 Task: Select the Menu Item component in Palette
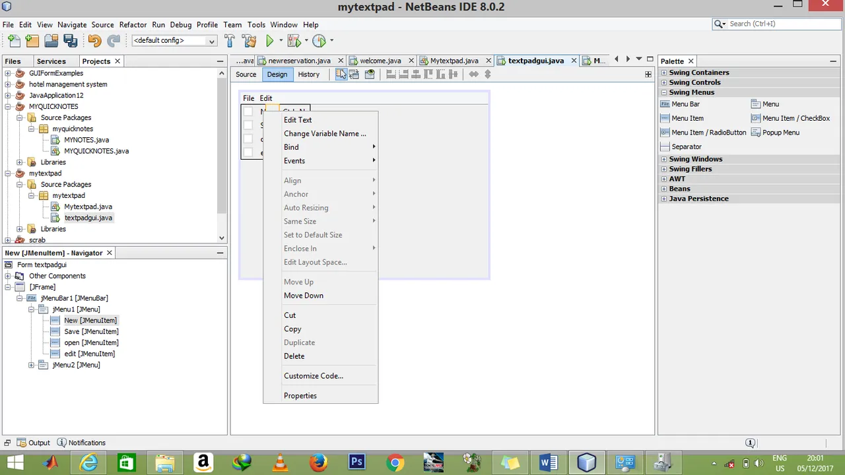pyautogui.click(x=683, y=118)
